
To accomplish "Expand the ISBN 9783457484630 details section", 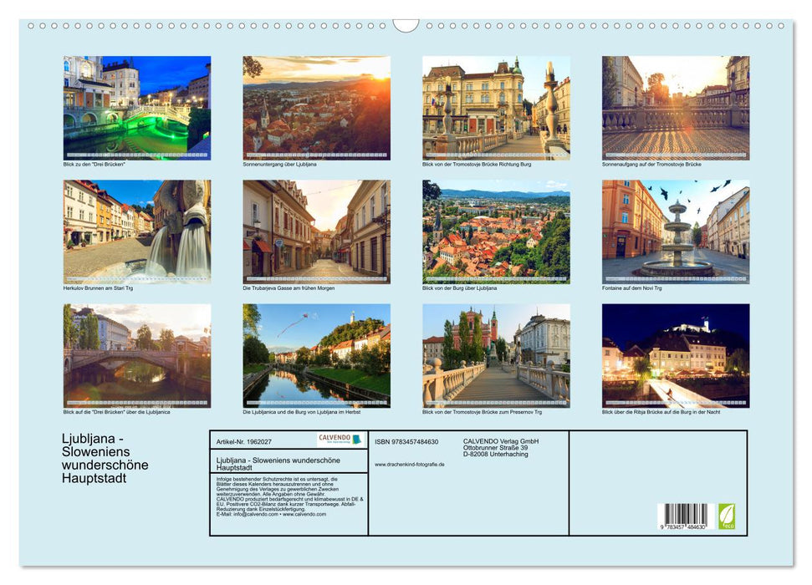I will click(406, 440).
